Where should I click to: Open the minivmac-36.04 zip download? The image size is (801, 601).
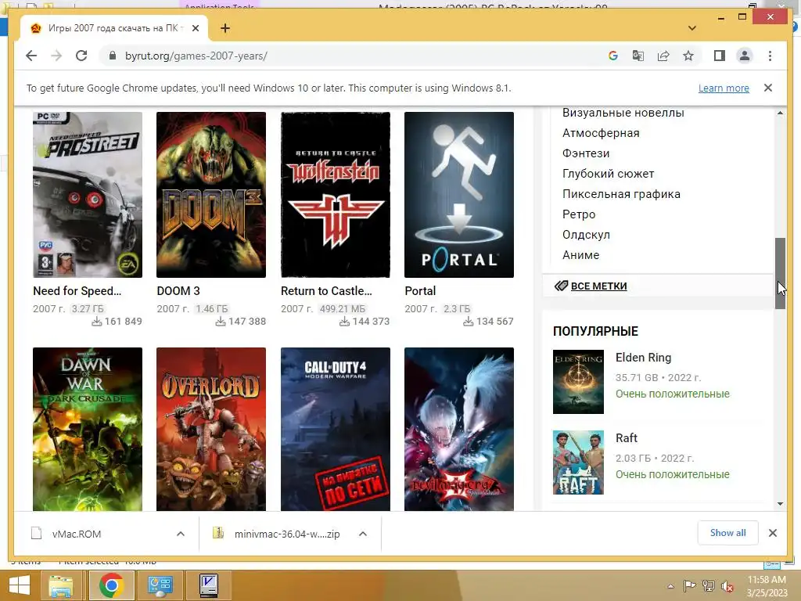click(276, 534)
